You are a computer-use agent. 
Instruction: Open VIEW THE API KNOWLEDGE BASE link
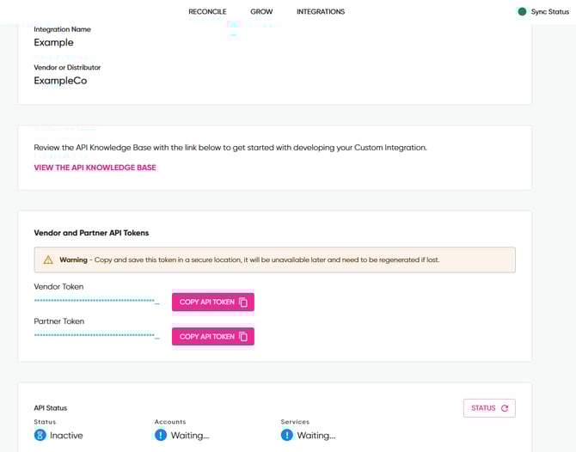coord(95,168)
